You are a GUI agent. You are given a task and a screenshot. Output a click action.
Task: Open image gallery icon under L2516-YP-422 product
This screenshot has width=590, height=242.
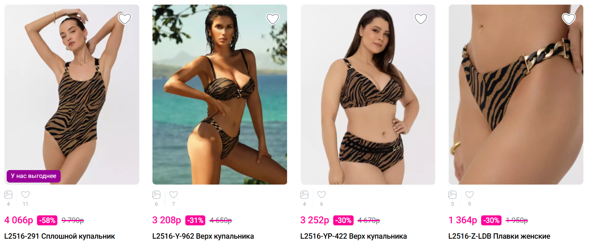point(305,195)
